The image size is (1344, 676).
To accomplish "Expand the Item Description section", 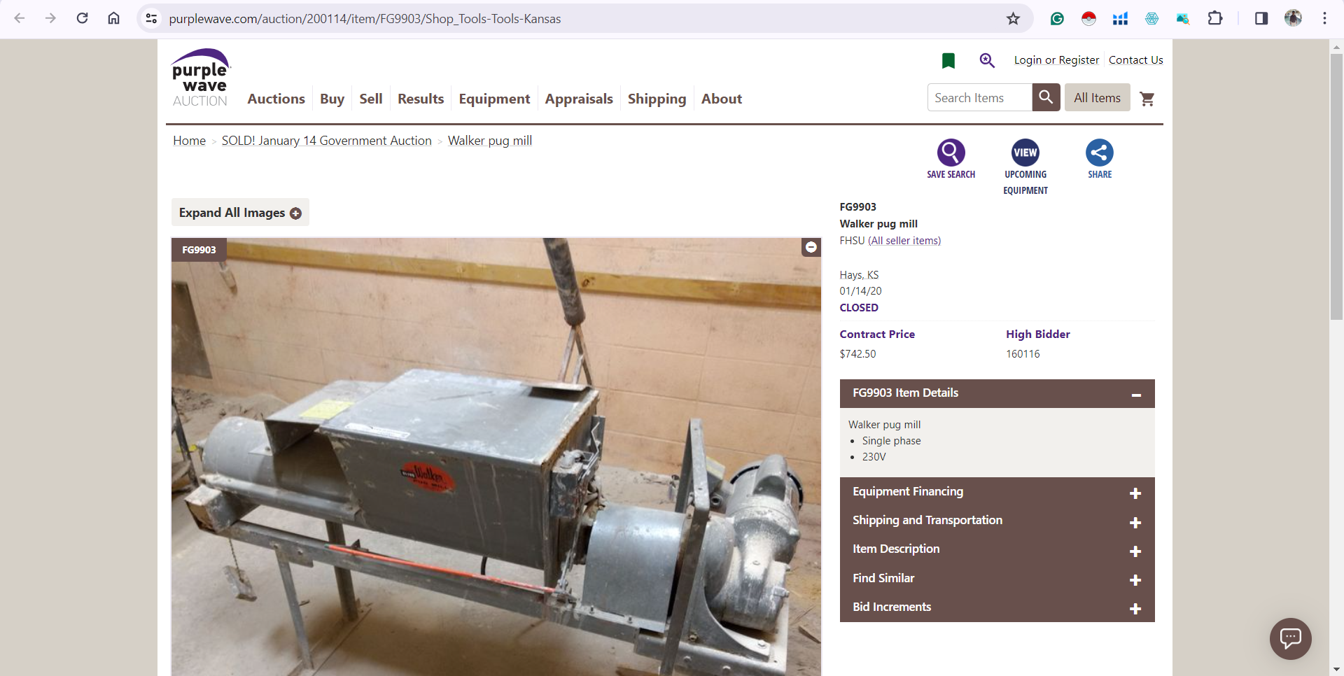I will coord(997,549).
